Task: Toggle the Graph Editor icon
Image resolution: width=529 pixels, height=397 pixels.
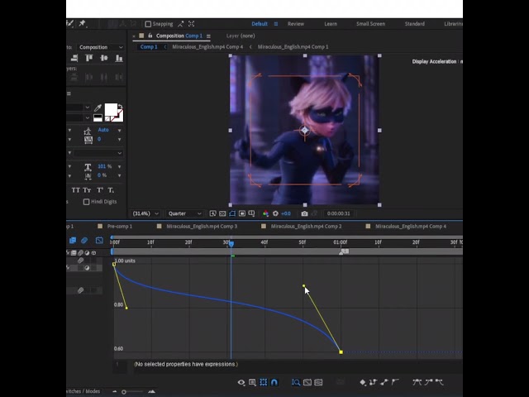Action: [99, 241]
